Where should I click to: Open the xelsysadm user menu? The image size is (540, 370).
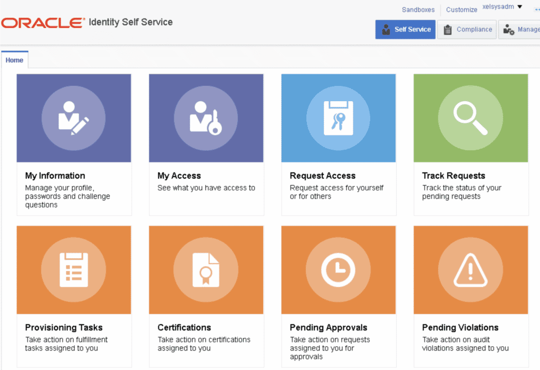pyautogui.click(x=498, y=7)
